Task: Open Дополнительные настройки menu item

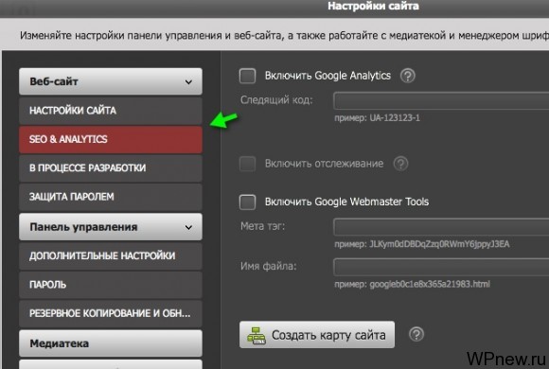Action: (x=111, y=255)
